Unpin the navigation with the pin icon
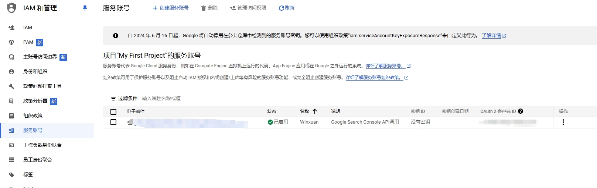597x188 pixels. [x=85, y=8]
